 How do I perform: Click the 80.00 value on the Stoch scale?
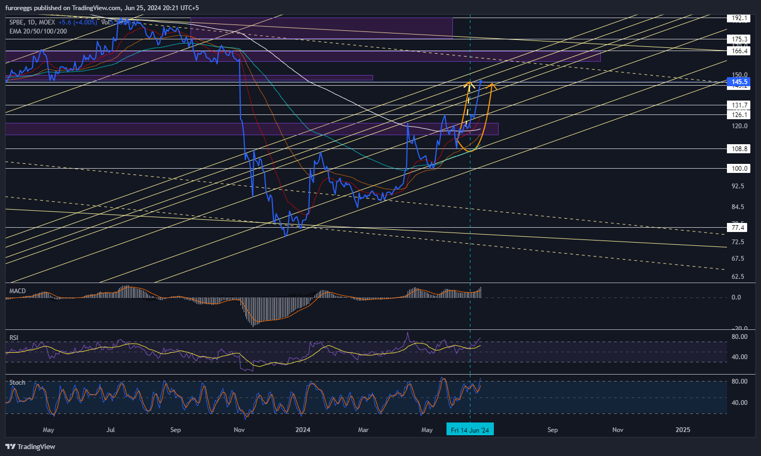click(x=740, y=382)
